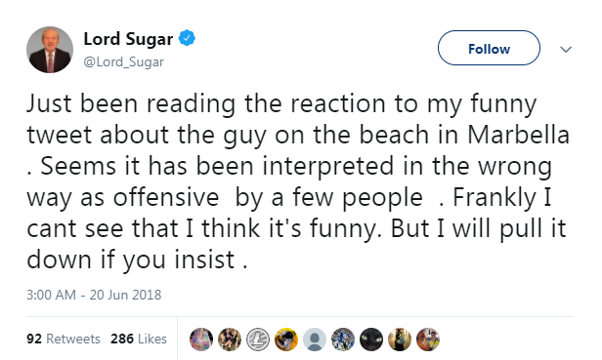Viewport: 602px width, 360px height.
Task: Open Lord Sugar's profile picture
Action: (50, 50)
